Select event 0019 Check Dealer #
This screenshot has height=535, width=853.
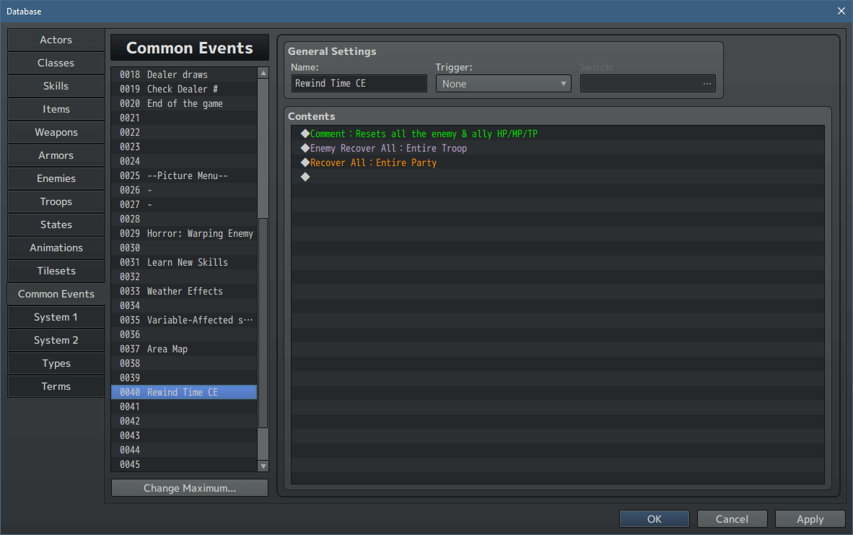(x=184, y=89)
